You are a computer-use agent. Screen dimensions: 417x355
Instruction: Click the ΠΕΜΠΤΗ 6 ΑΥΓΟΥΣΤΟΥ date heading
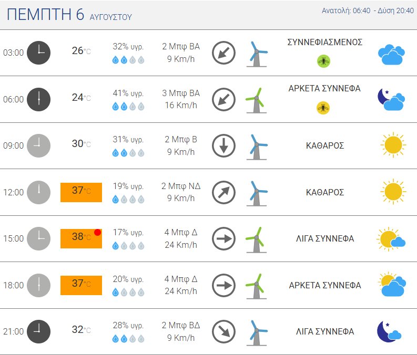coord(69,14)
